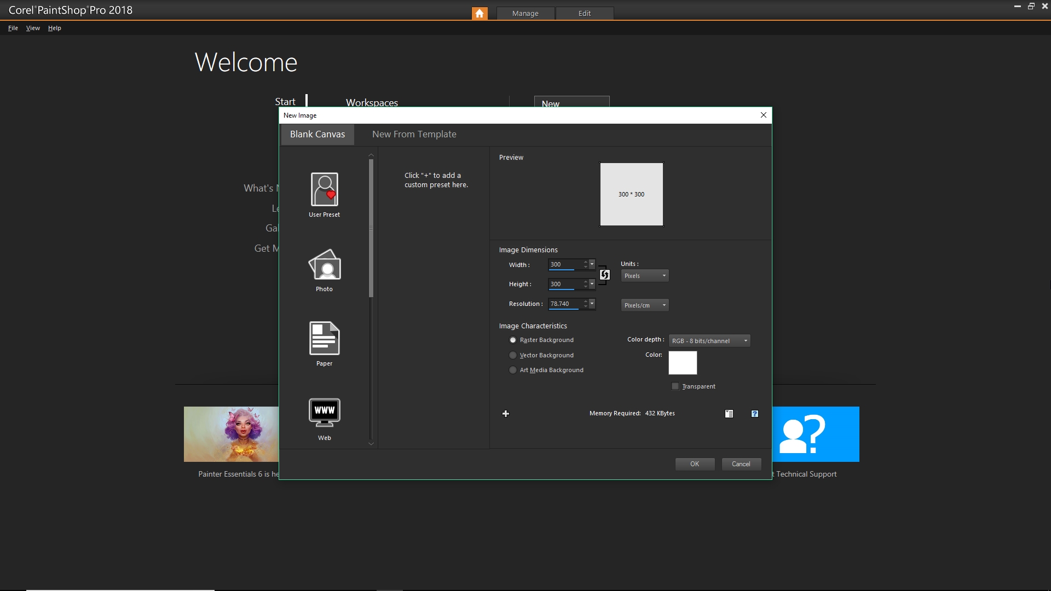Click the Cancel button
This screenshot has height=591, width=1051.
coord(741,464)
